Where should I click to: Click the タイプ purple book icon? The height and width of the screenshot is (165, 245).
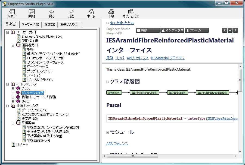click(18, 101)
